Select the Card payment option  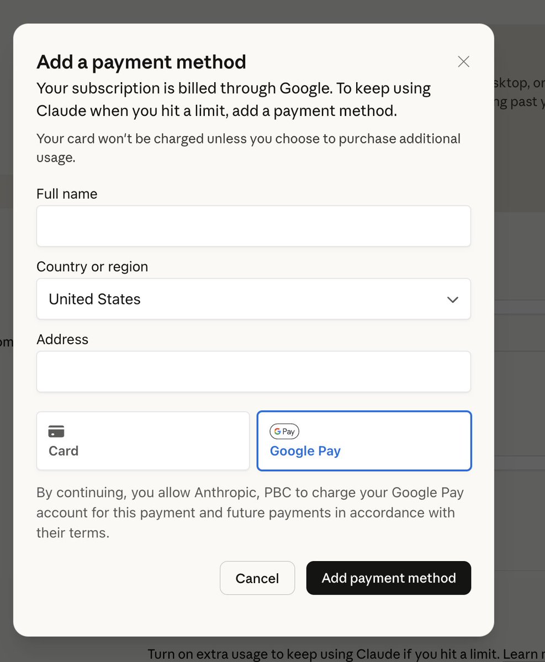[x=143, y=441]
